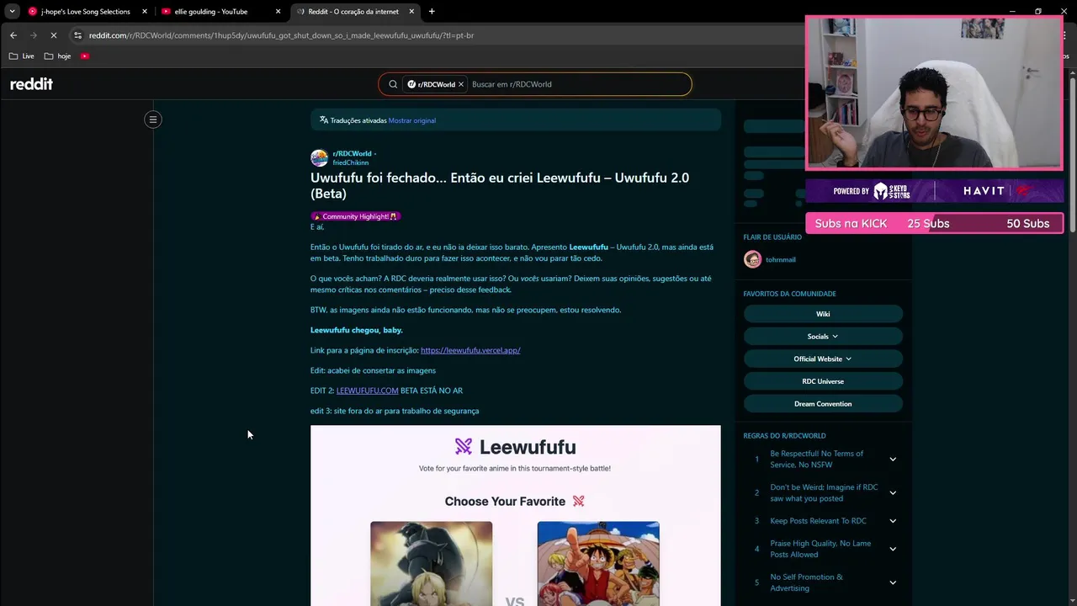Click the tohmmail user flair avatar
Screen dimensions: 1077x606
pyautogui.click(x=752, y=259)
